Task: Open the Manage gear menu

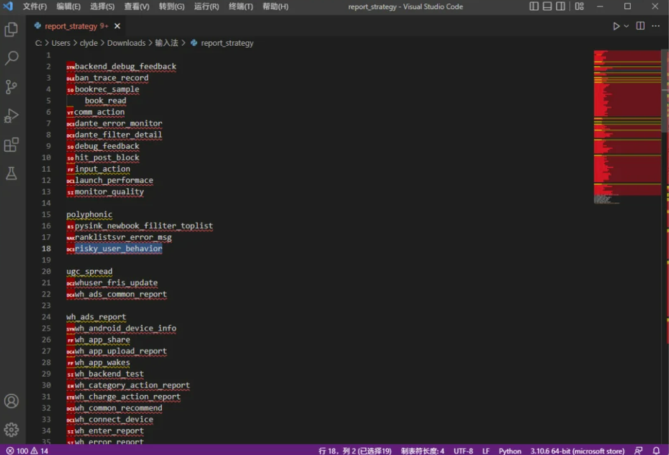Action: 11,430
